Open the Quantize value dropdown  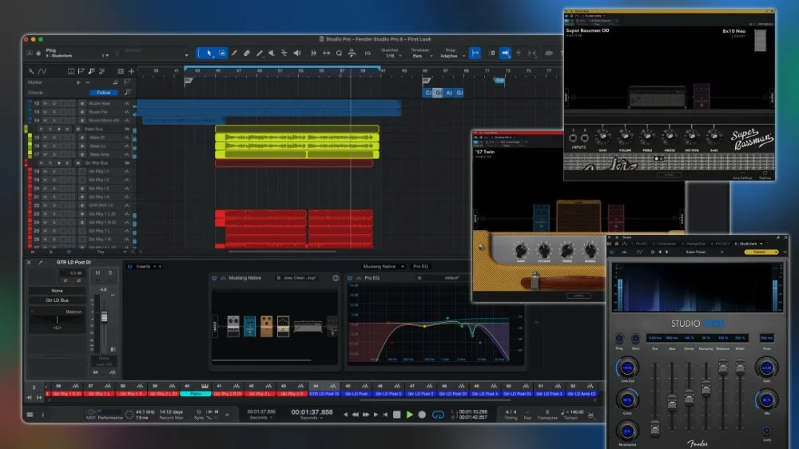(390, 56)
